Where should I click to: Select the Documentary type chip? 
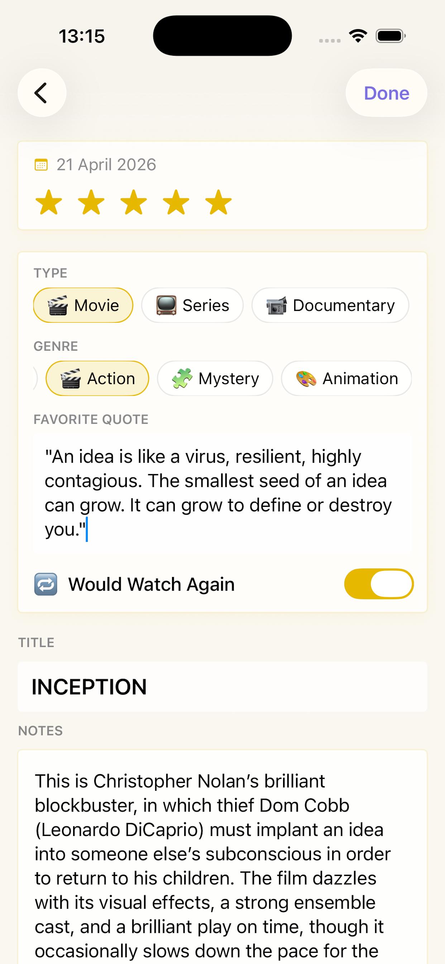tap(330, 305)
